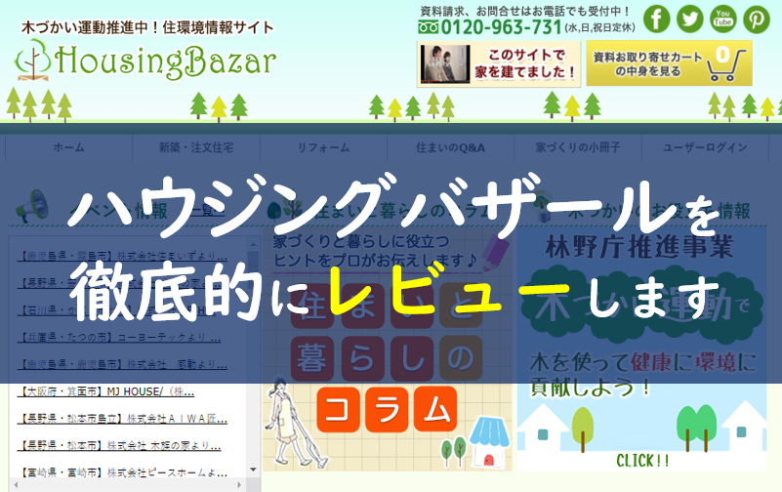
Task: Open the YouTube social icon
Action: tap(723, 19)
